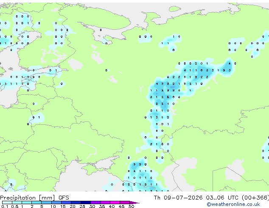Click the '45' legend scale label

[121, 206]
